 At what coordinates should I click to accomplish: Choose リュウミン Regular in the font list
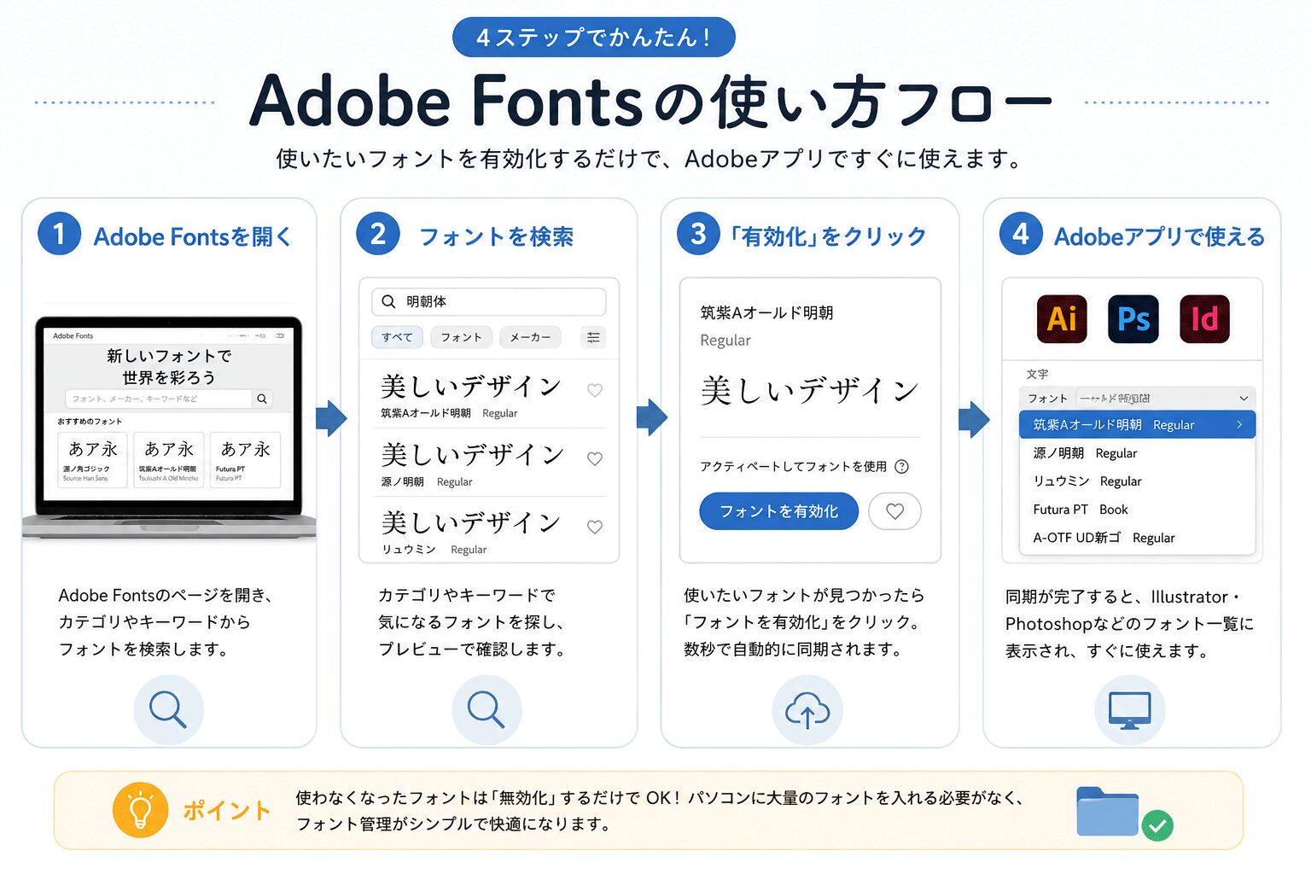click(1137, 481)
